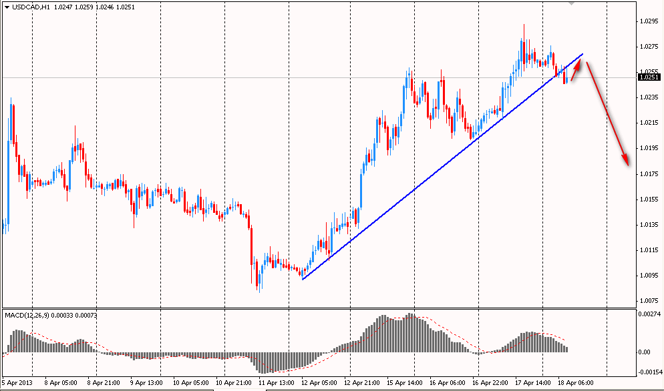
Task: Open the dropdown triangle beside USDCAD,H1
Action: 7,7
